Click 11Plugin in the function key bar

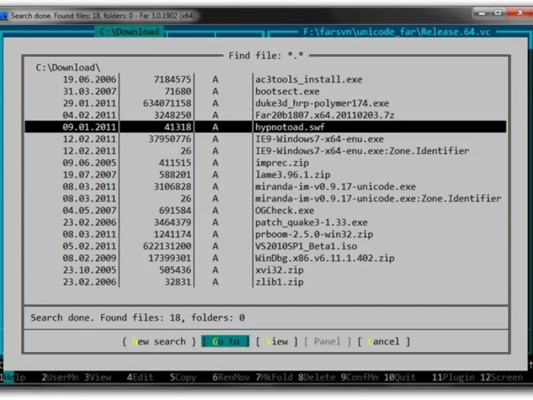(453, 377)
